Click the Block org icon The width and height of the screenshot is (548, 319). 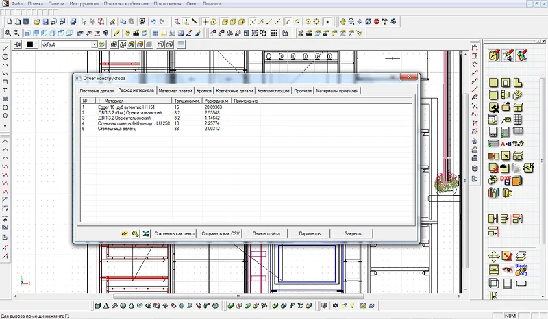tap(521, 268)
